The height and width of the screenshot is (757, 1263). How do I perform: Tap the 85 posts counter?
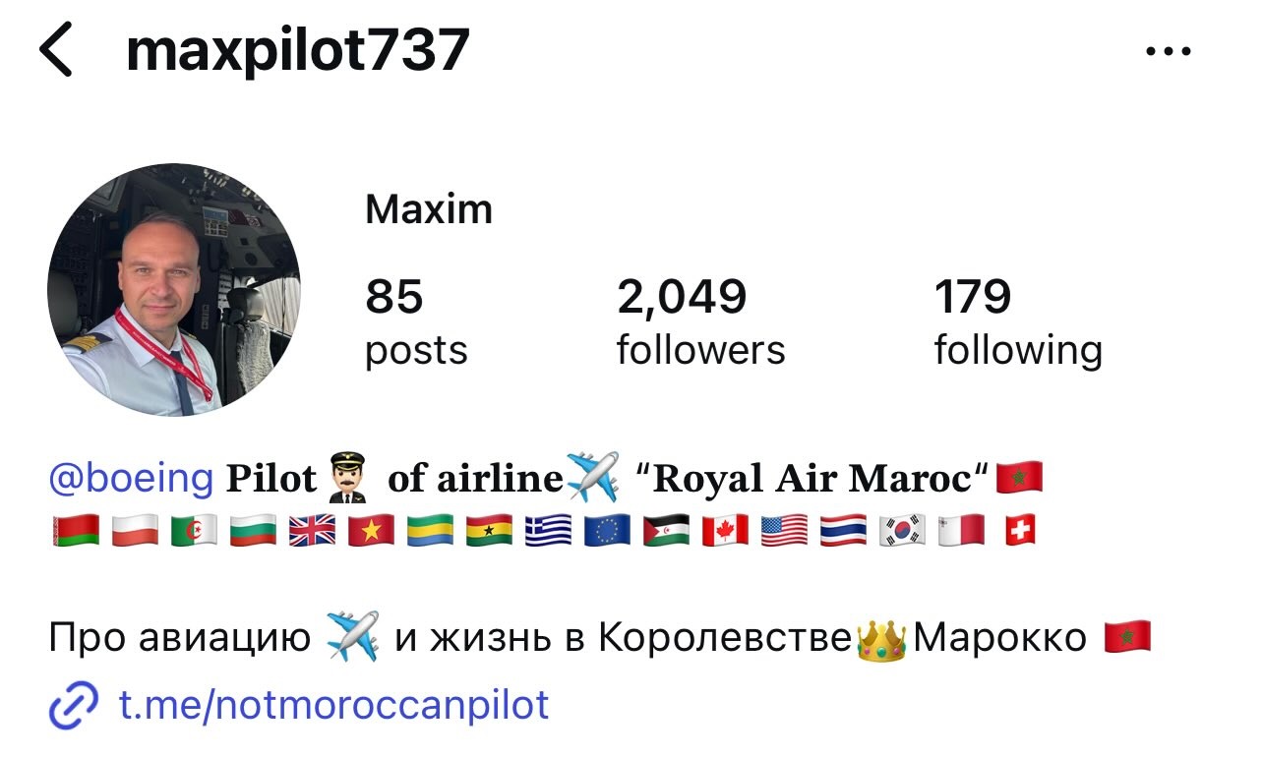416,322
